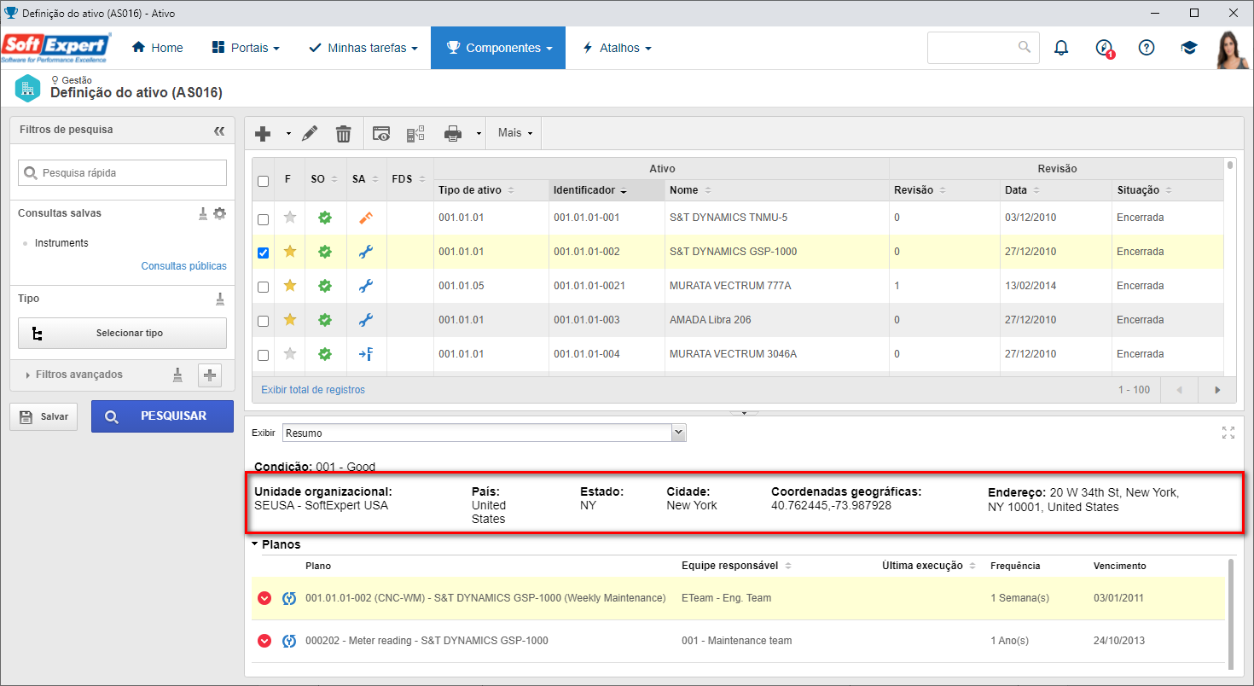Check the MURATA VECTRUM 3046A row checkbox
The image size is (1254, 686).
[x=263, y=356]
